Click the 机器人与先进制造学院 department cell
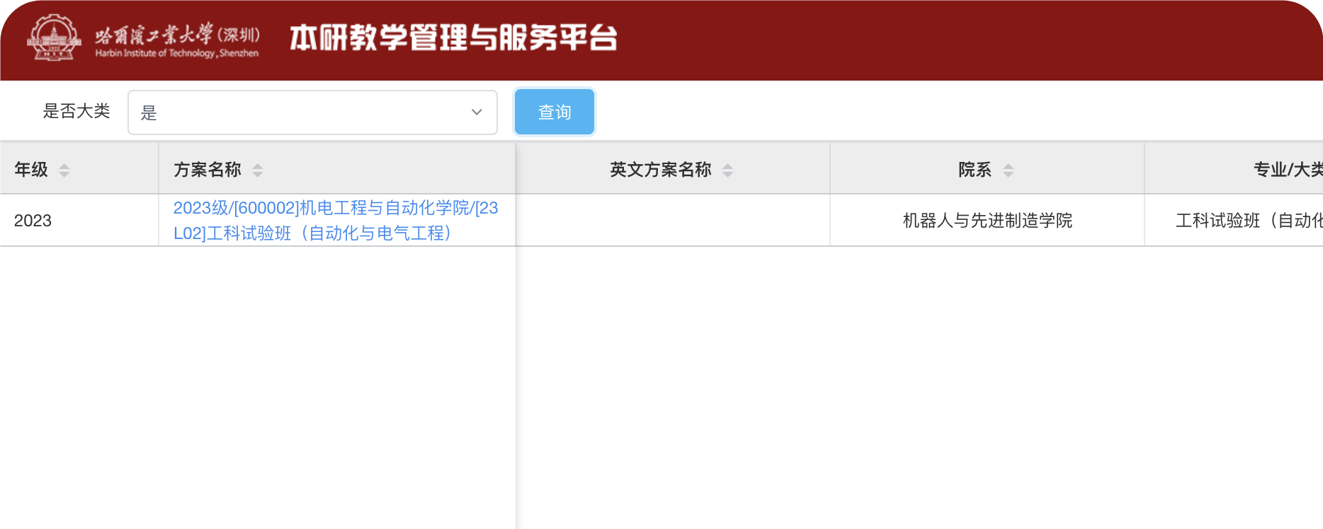The height and width of the screenshot is (529, 1323). [x=987, y=221]
